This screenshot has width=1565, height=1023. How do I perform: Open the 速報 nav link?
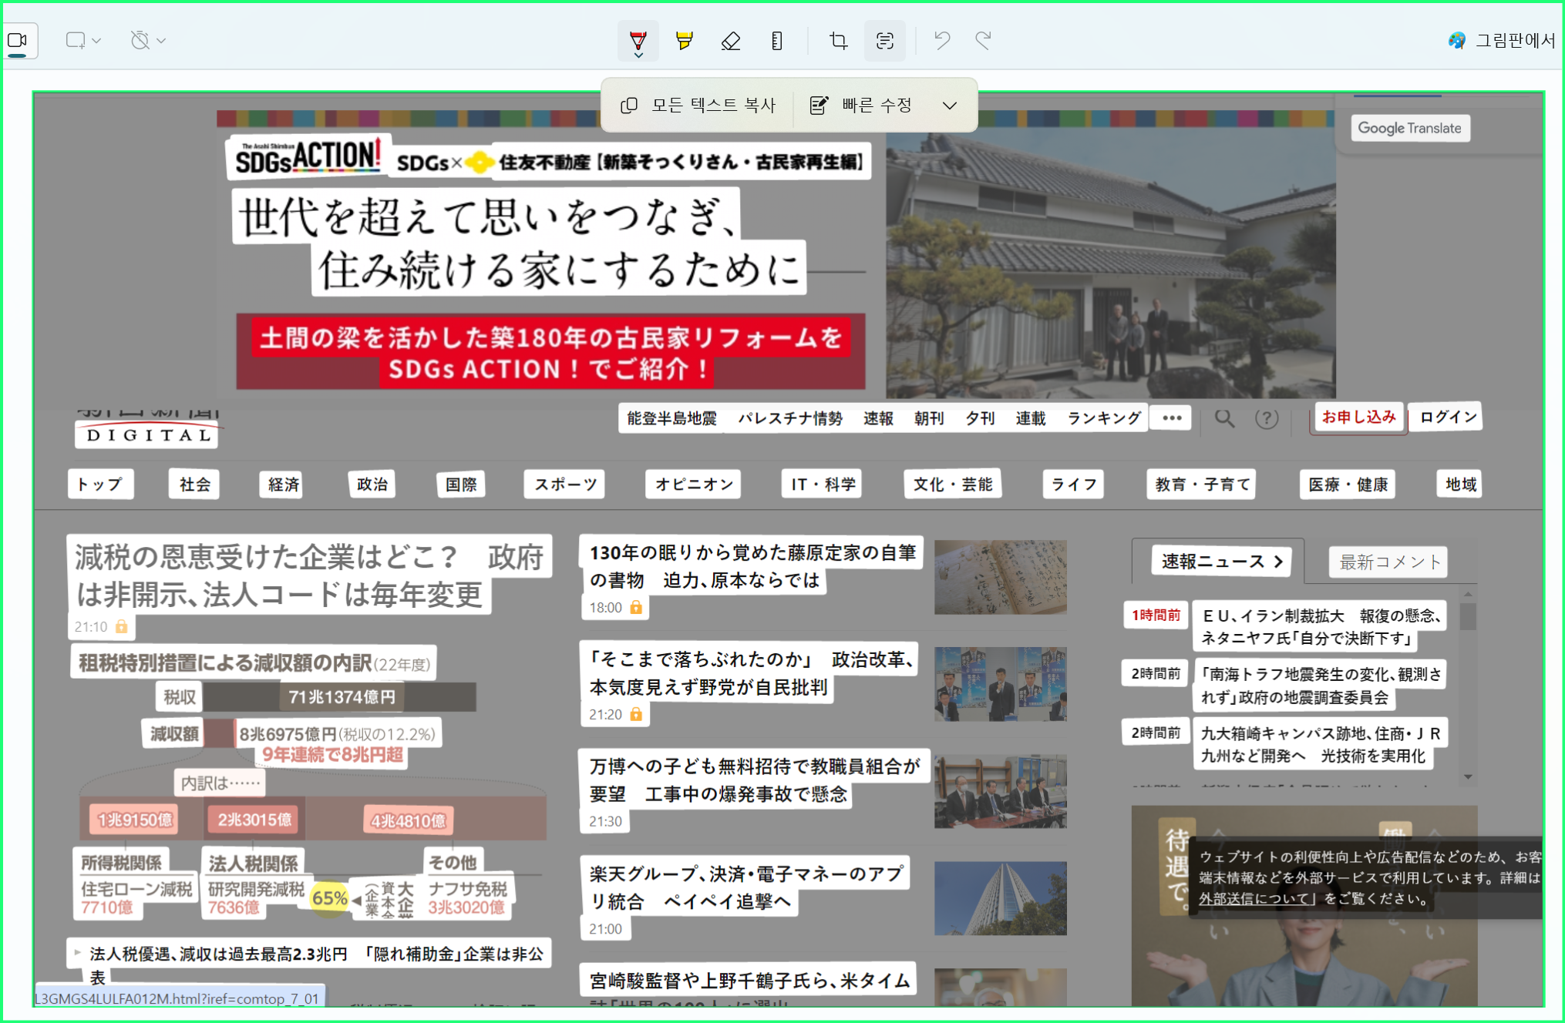pos(878,418)
